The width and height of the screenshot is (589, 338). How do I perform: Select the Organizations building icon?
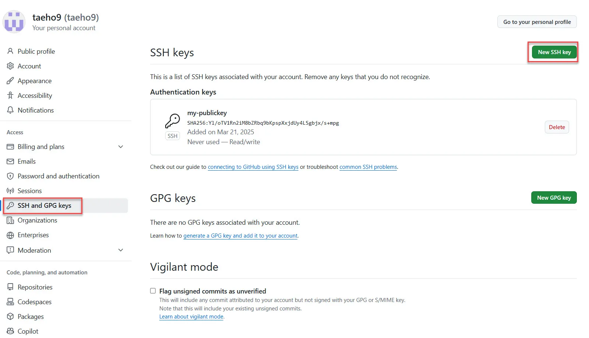click(10, 220)
